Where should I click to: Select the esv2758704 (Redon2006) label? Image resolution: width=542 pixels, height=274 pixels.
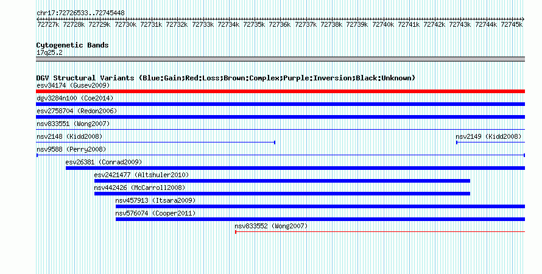[77, 111]
